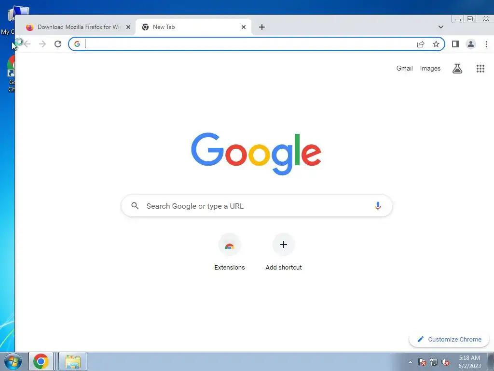This screenshot has width=494, height=371.
Task: Focus the Search Google or type a URL box
Action: [x=257, y=206]
